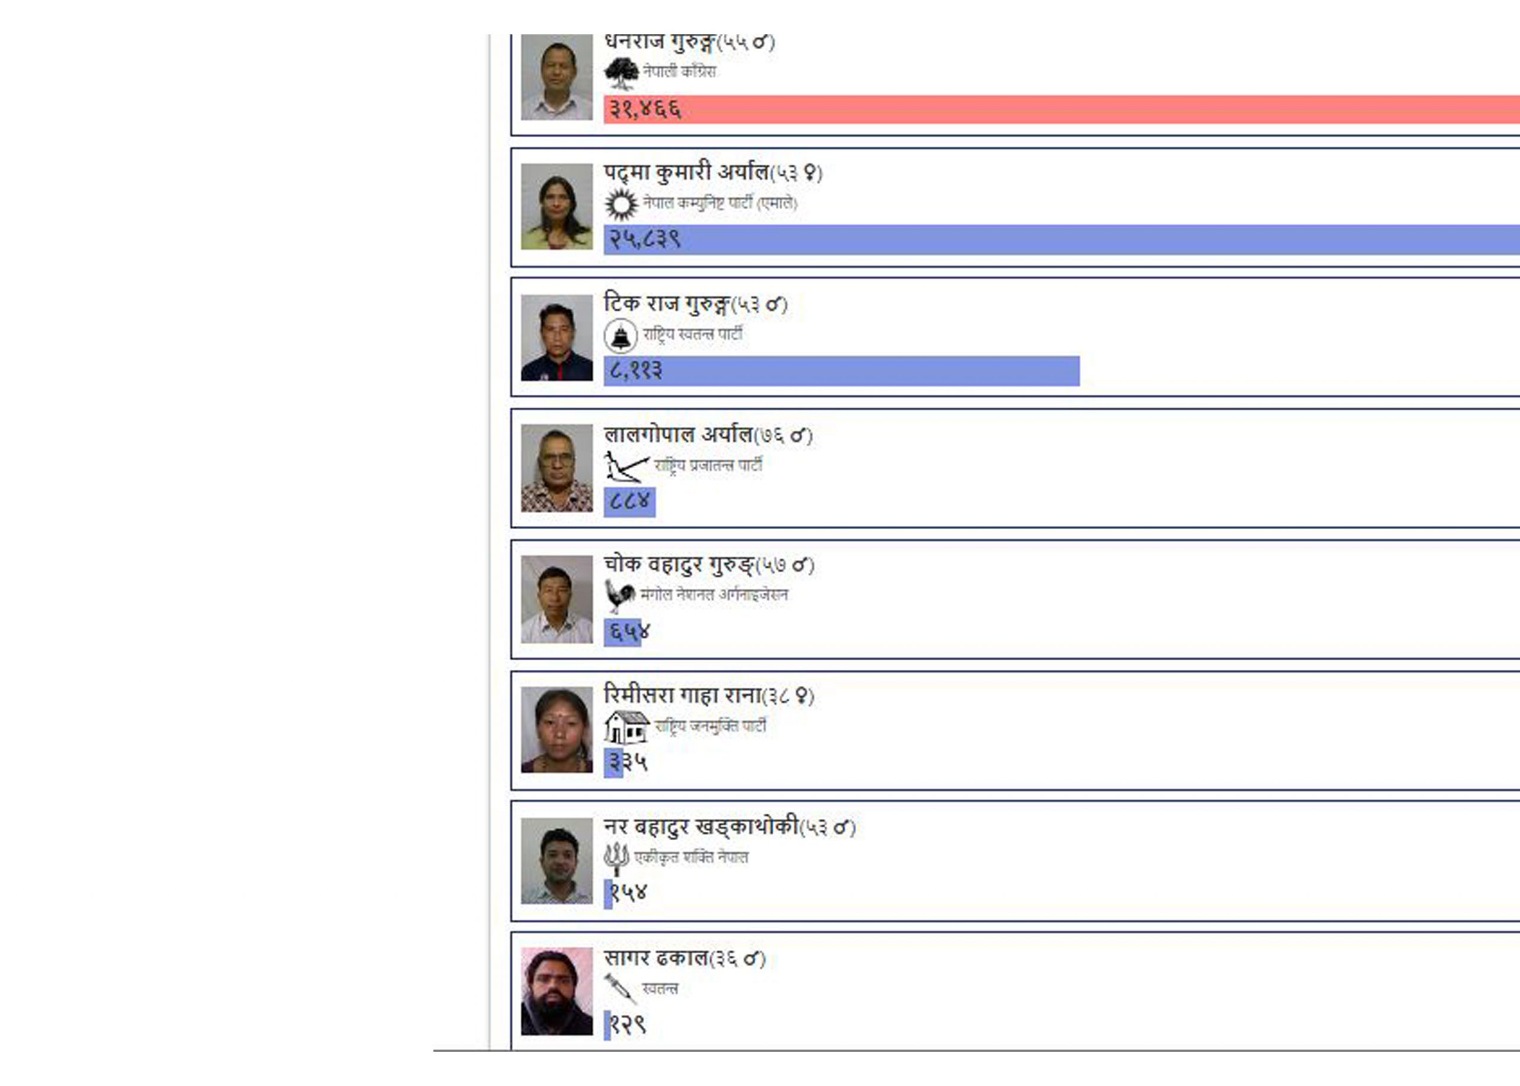Click the red vote bar showing ३१,४६६

point(1062,110)
